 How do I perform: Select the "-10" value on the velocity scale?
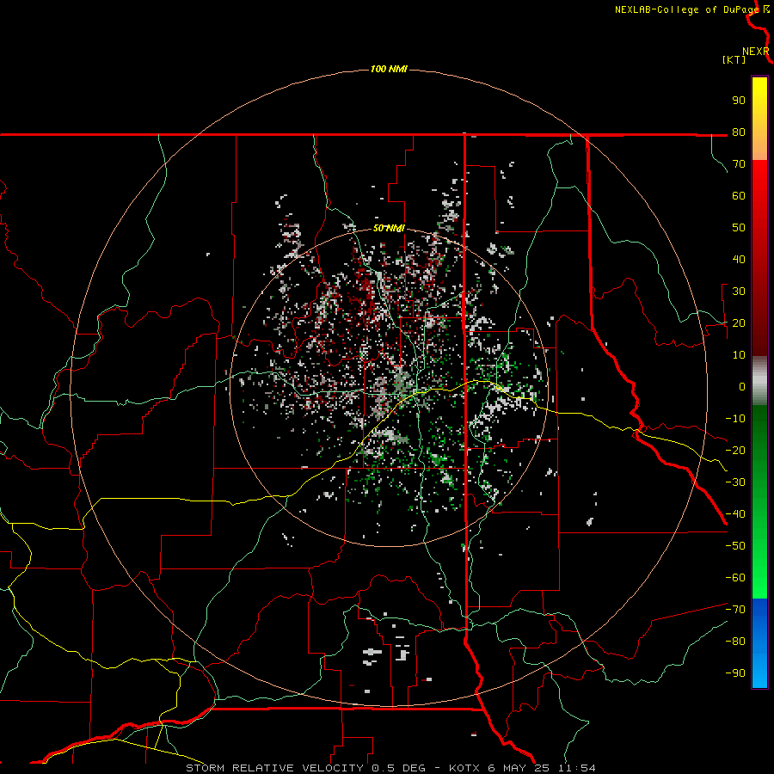(x=735, y=418)
